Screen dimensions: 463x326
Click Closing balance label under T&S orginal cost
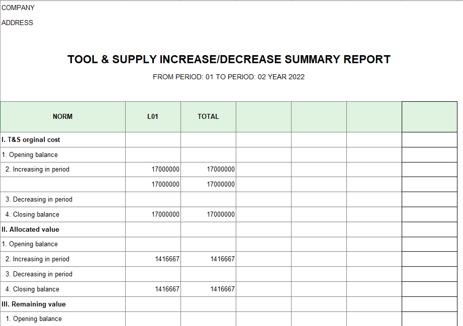tap(32, 214)
